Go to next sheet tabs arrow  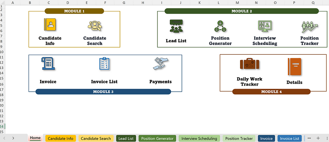[13, 138]
